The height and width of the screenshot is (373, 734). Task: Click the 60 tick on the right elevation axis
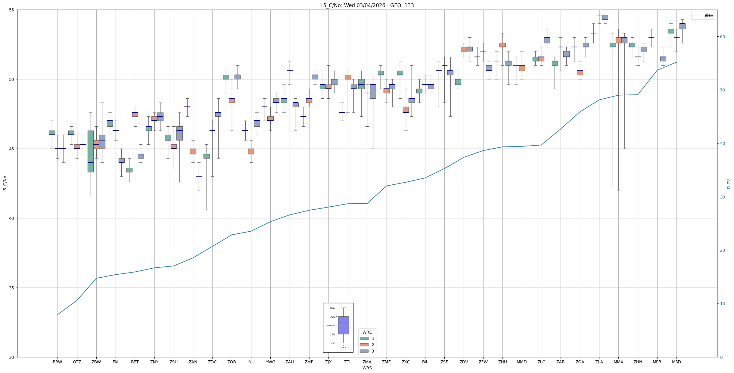point(722,37)
